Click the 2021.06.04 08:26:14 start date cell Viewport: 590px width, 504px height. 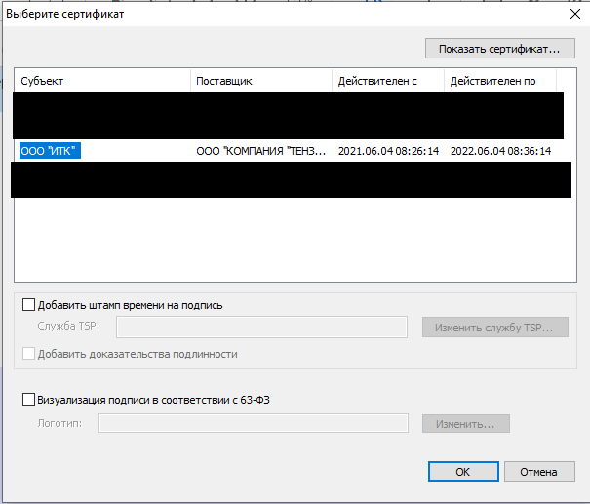point(387,151)
